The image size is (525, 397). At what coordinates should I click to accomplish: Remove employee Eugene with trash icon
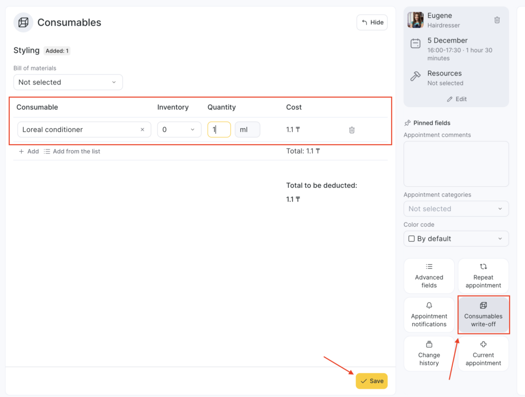pos(497,20)
